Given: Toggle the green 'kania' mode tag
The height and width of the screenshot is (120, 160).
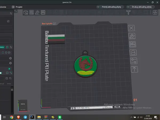Looking at the screenshot, I should [x=2, y=47].
